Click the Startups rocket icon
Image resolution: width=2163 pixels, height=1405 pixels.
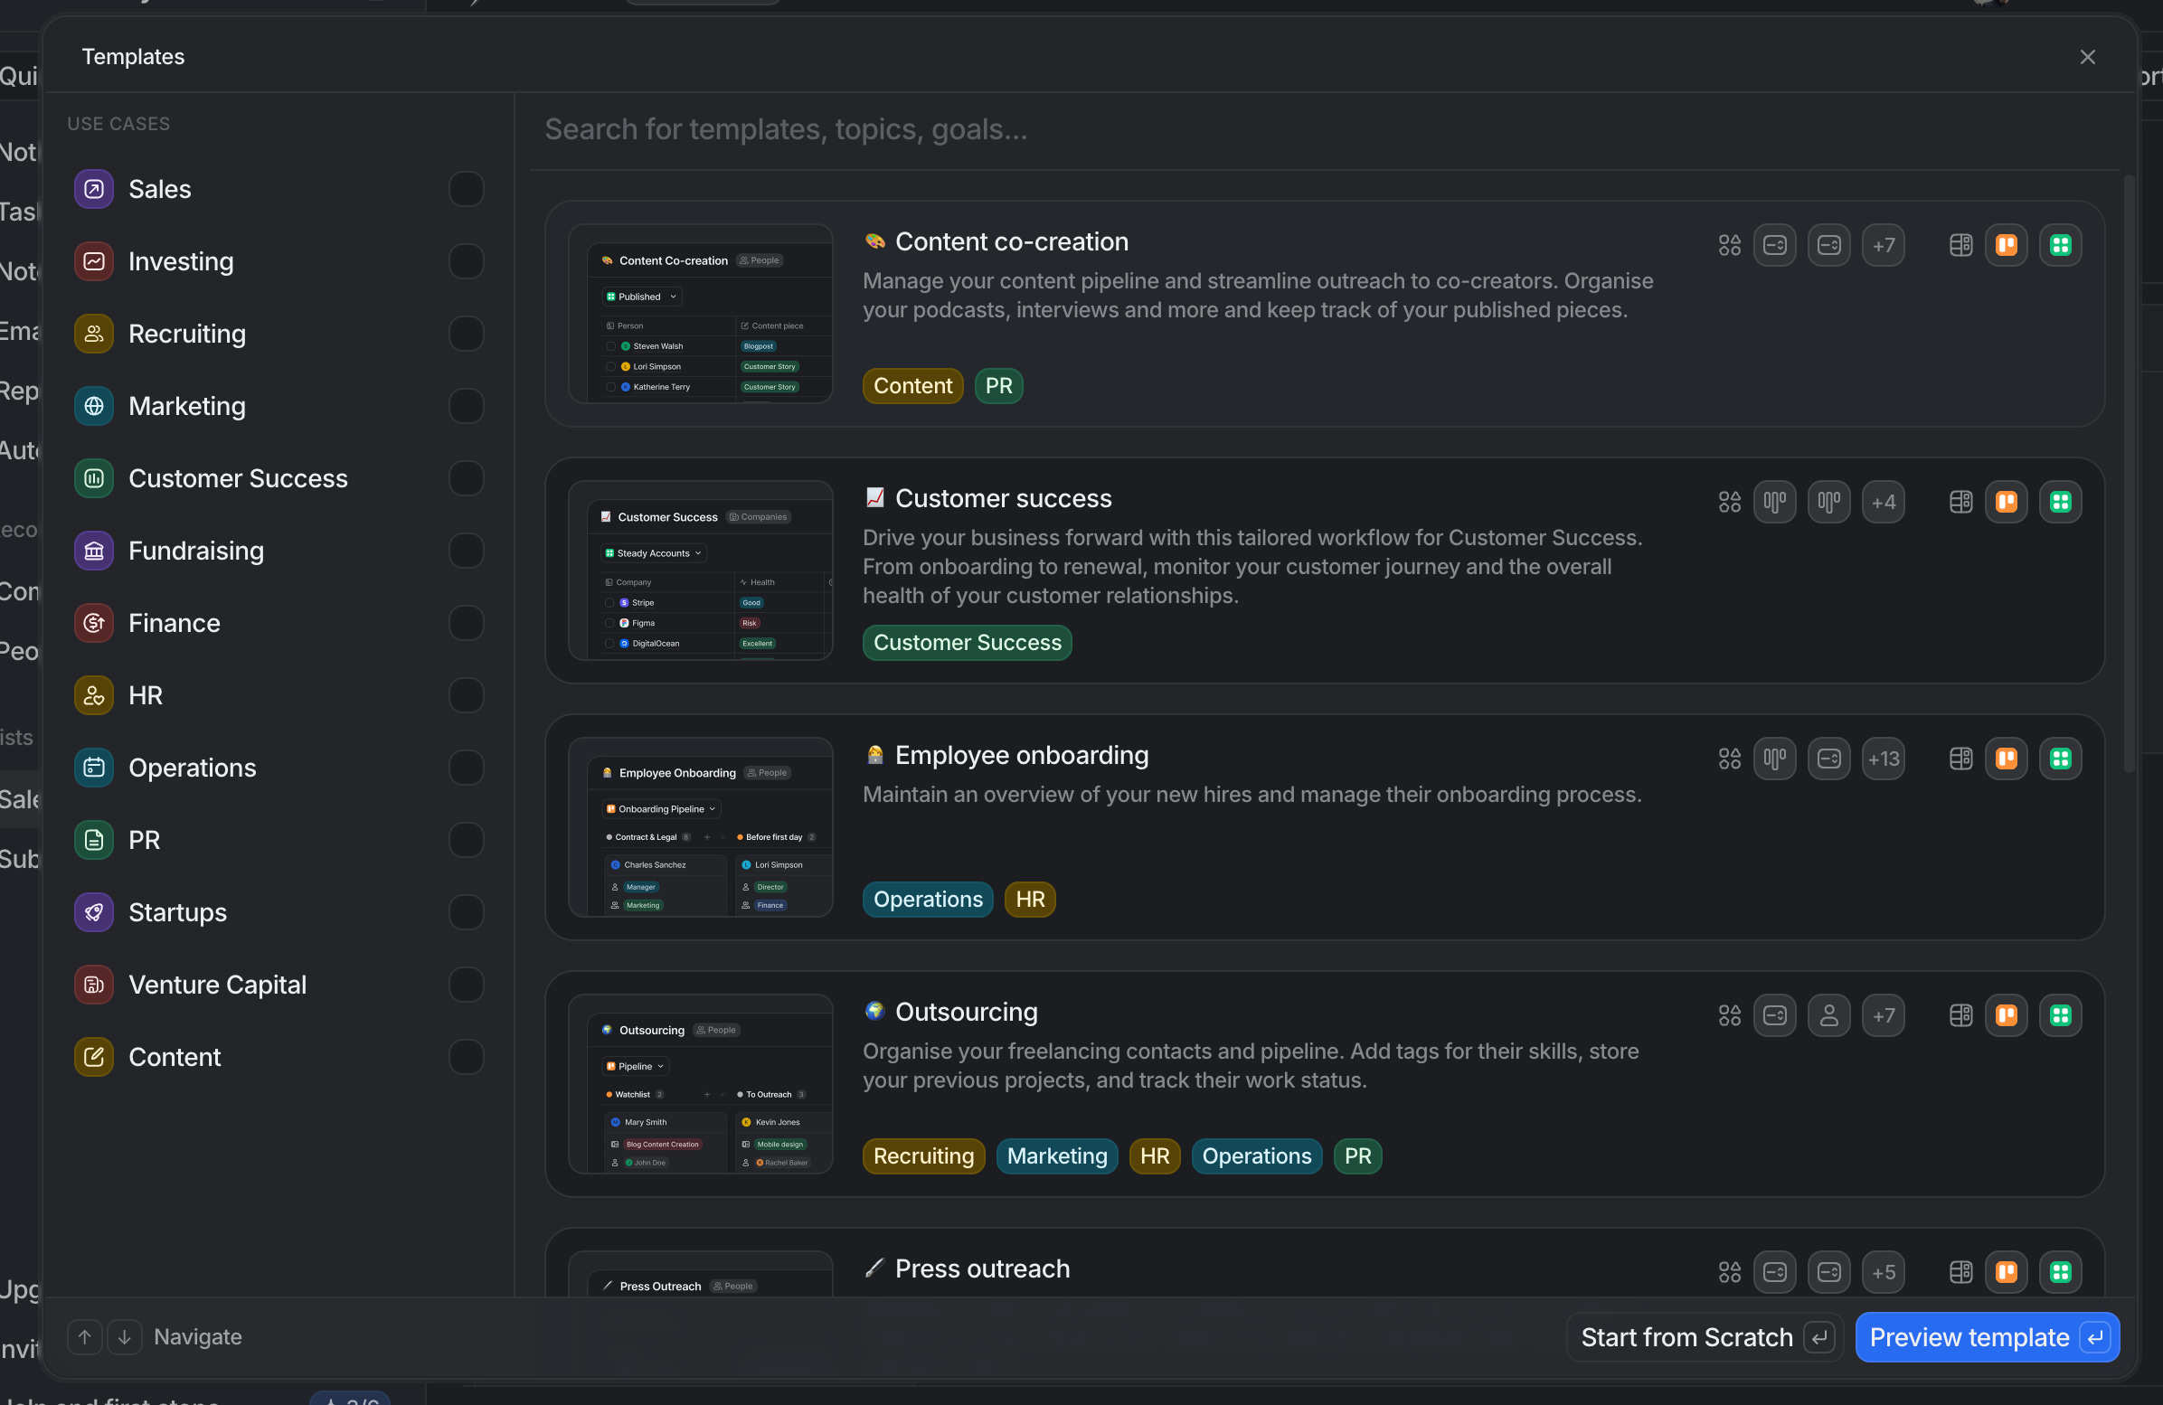pos(94,912)
